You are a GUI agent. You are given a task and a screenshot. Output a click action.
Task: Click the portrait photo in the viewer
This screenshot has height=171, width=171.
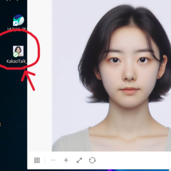(111, 76)
